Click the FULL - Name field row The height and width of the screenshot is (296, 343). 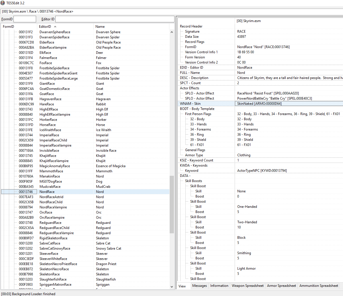(x=261, y=73)
